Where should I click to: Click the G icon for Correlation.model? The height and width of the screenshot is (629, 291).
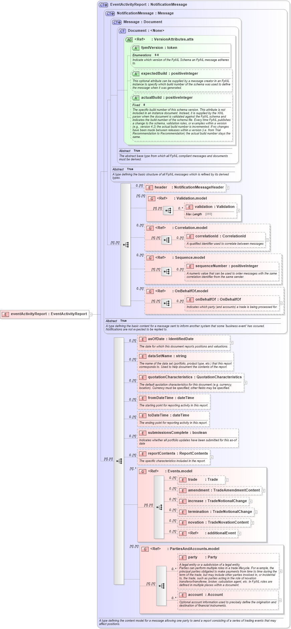pyautogui.click(x=150, y=228)
